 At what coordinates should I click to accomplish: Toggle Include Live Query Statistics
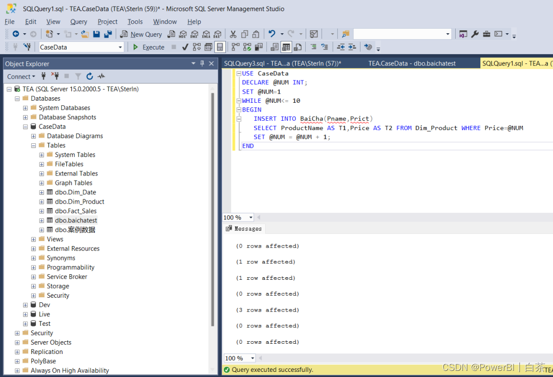click(247, 47)
